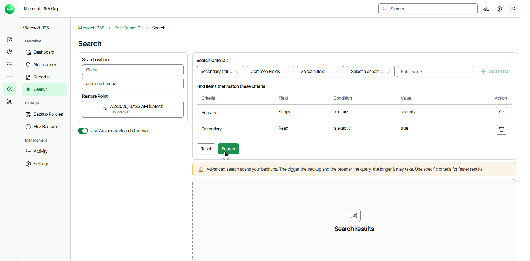
Task: Click the green Search button
Action: [x=228, y=149]
